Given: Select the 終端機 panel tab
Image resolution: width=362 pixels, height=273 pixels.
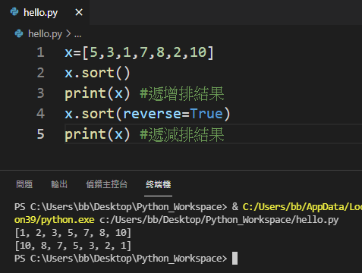Looking at the screenshot, I should click(x=158, y=184).
